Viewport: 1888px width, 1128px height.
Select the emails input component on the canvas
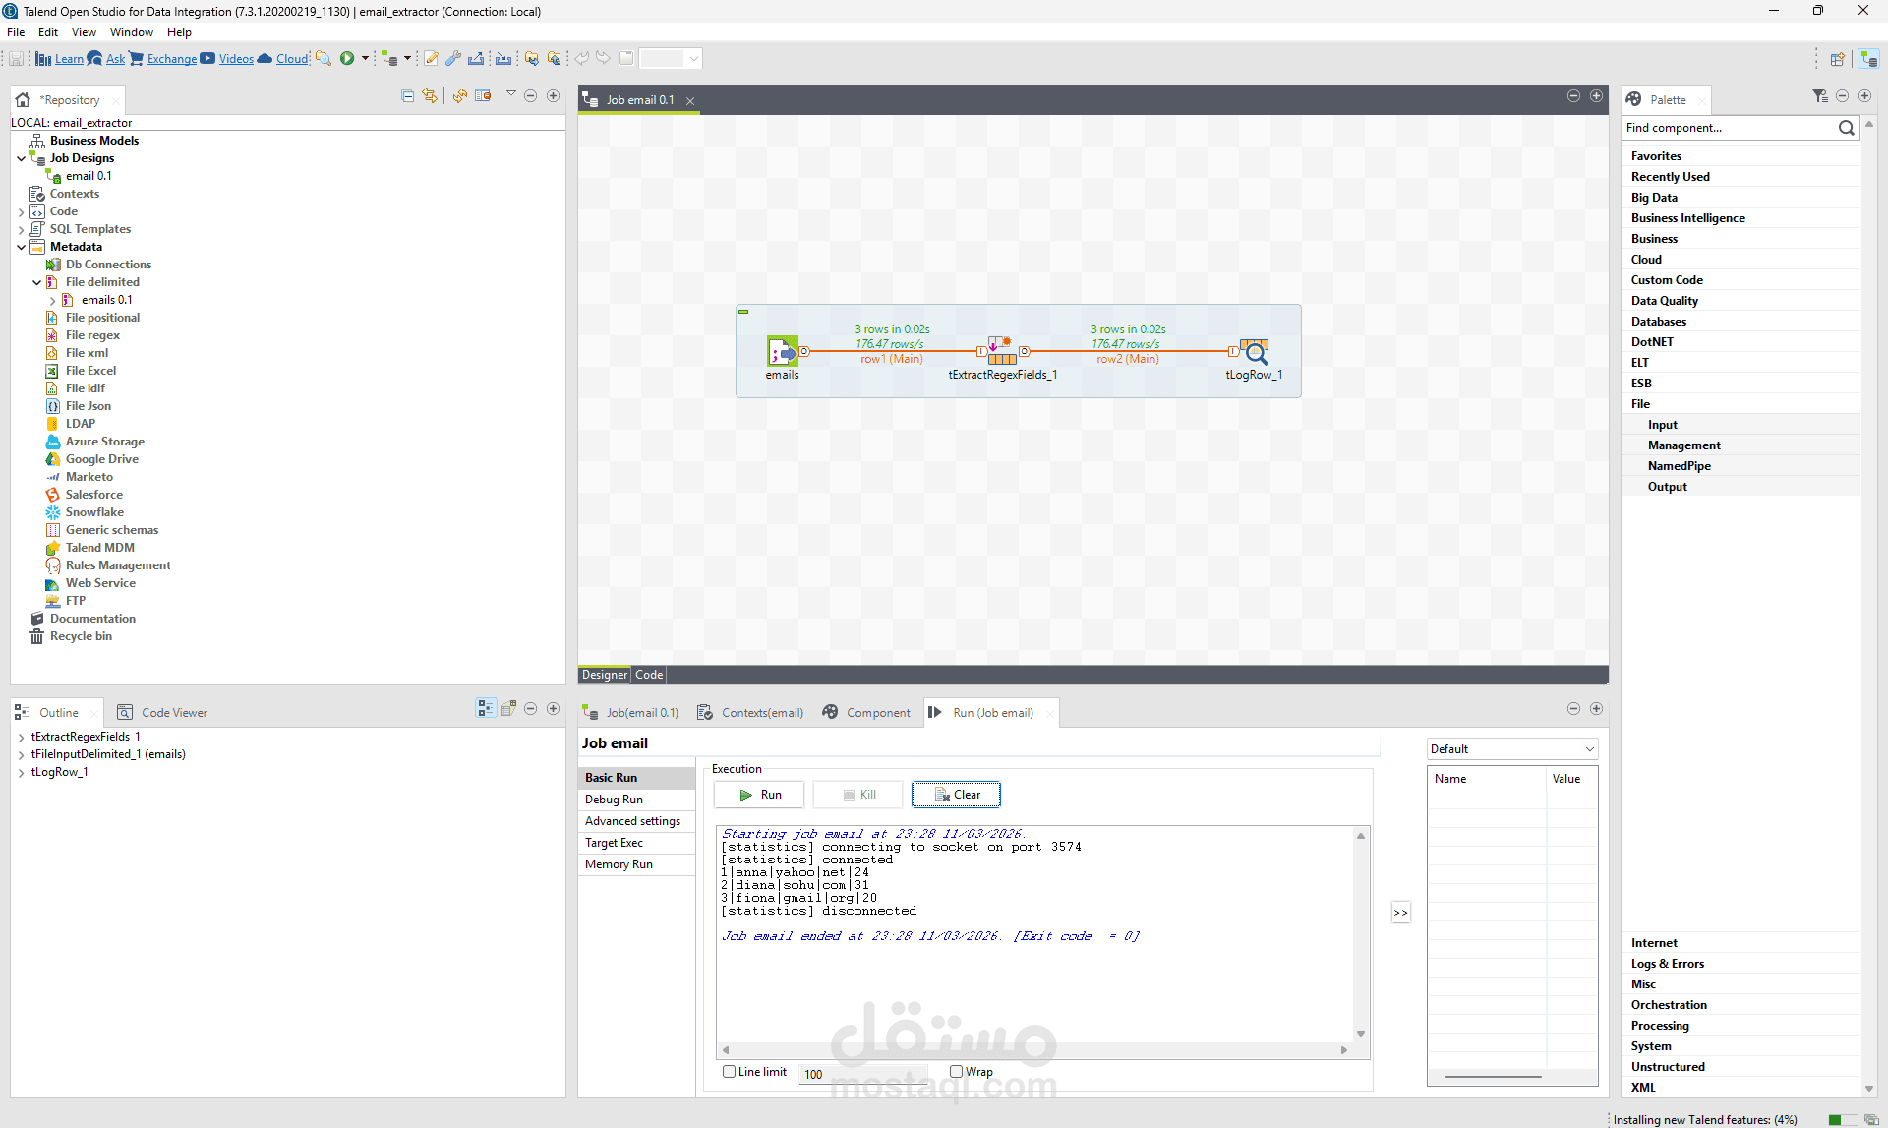(x=782, y=352)
